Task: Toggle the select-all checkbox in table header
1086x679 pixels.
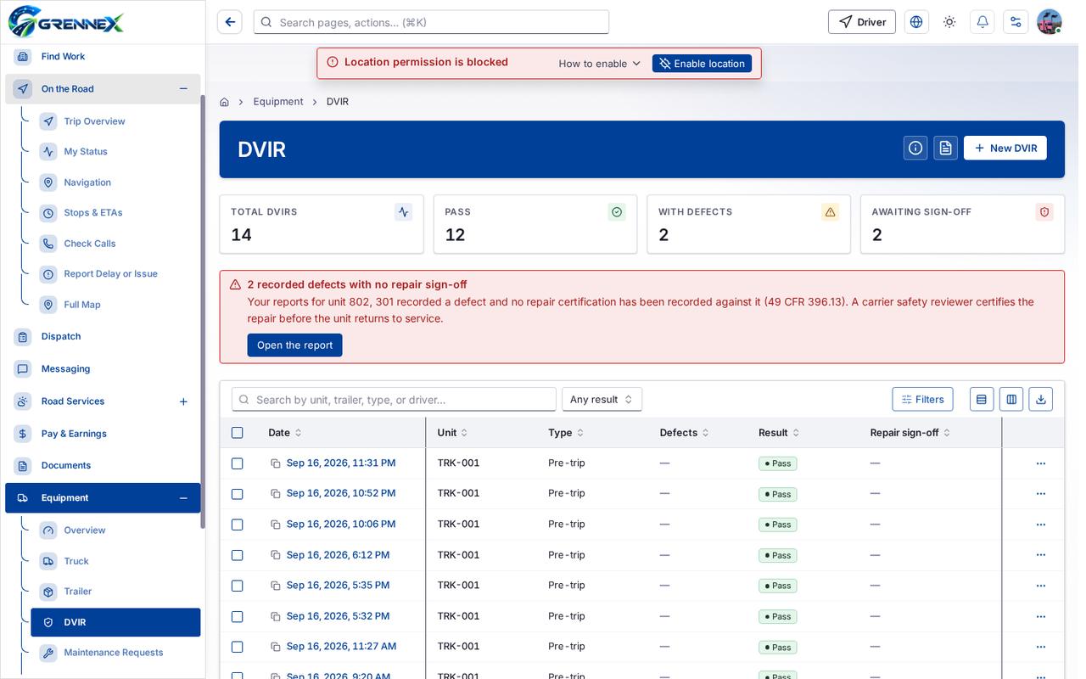Action: 238,433
